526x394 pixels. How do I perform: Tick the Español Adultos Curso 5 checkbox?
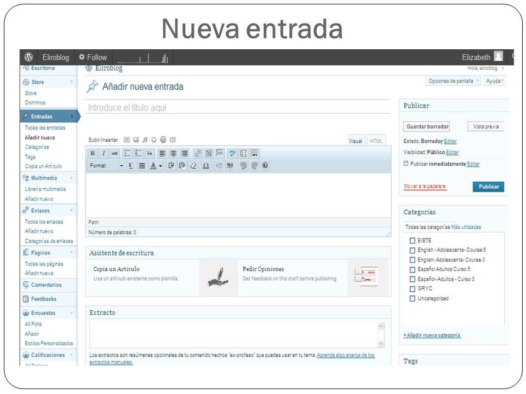pyautogui.click(x=413, y=269)
